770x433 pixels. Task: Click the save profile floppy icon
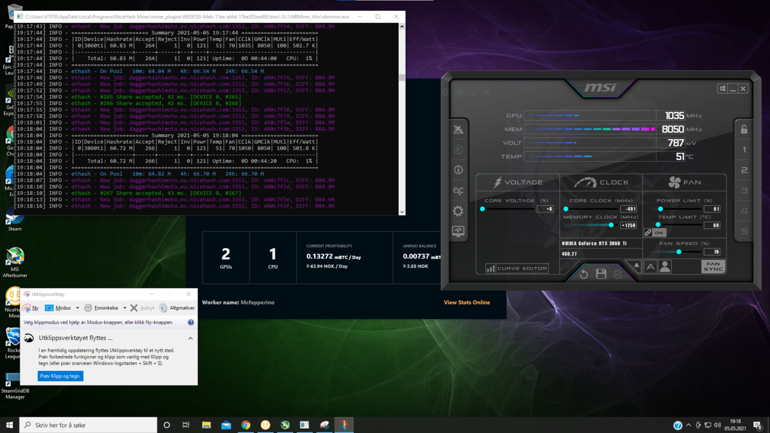tap(600, 274)
